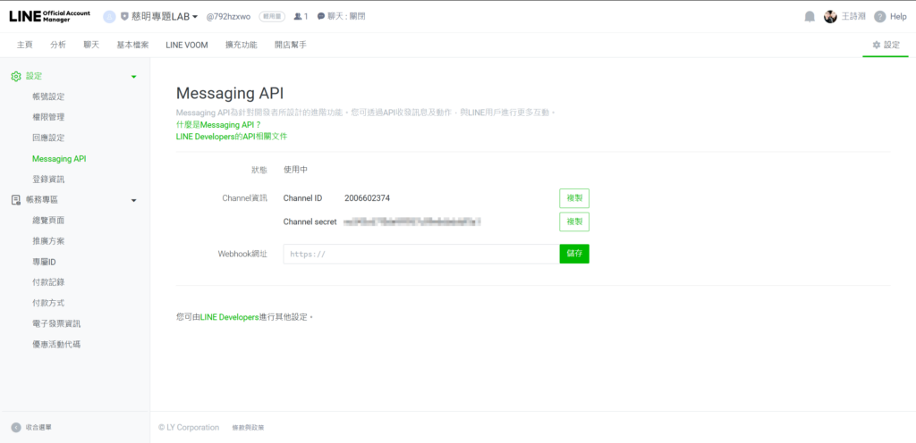Open 帳號設定 in sidebar
This screenshot has width=916, height=443.
click(x=48, y=96)
